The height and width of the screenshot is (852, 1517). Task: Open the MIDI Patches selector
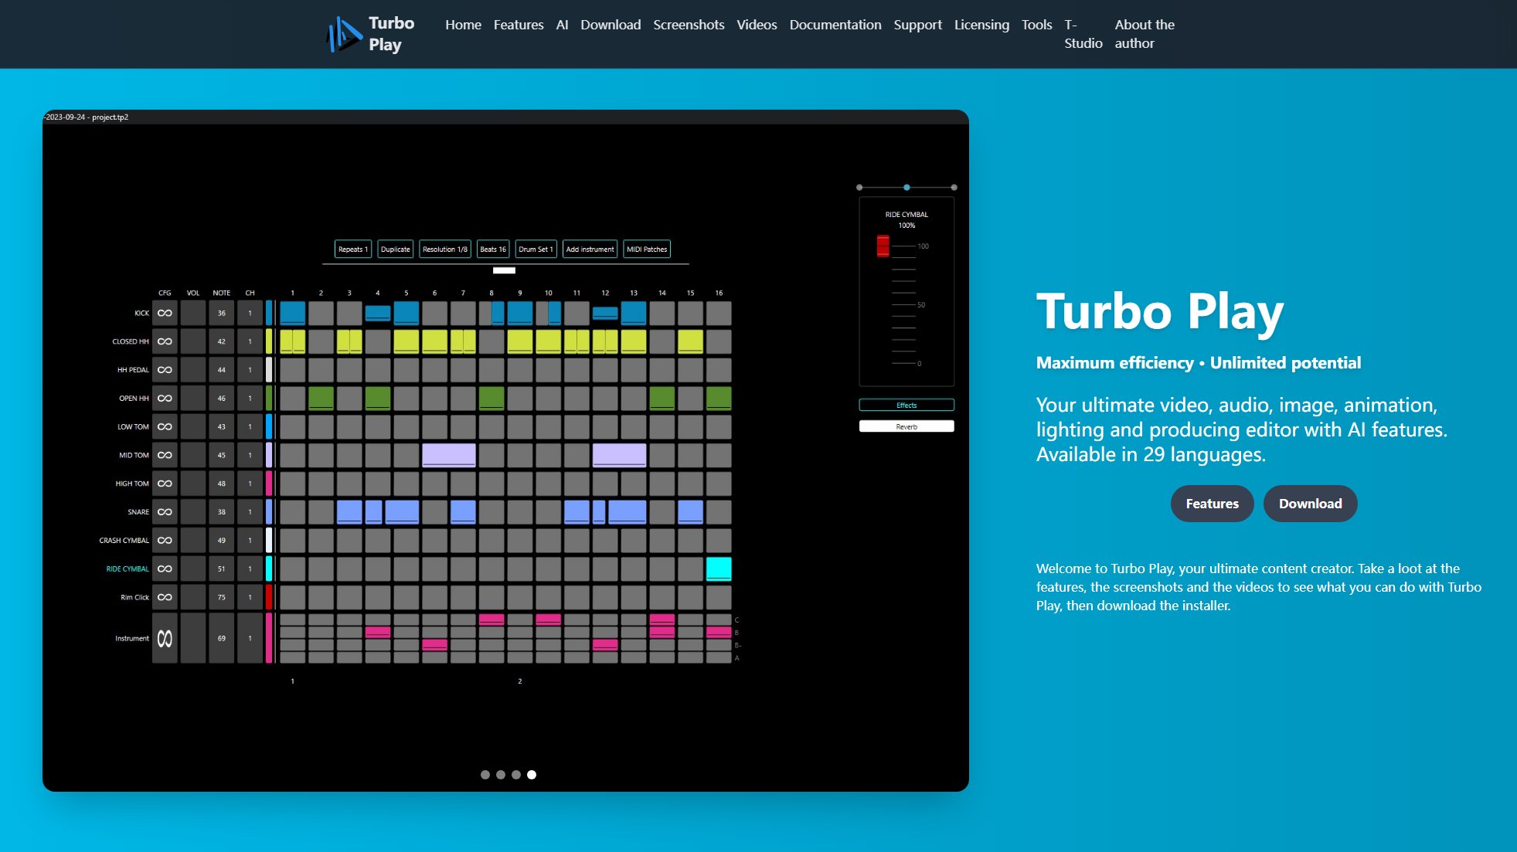pos(647,249)
